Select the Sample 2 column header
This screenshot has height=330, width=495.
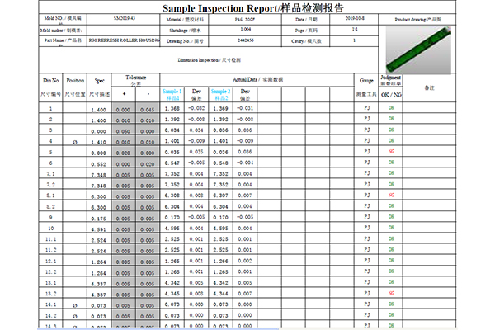point(220,94)
